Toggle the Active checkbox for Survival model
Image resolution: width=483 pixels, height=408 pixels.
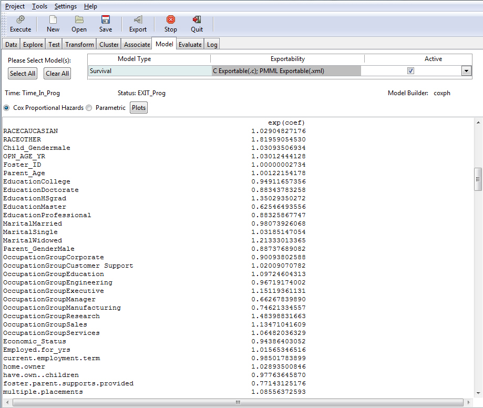pos(410,71)
